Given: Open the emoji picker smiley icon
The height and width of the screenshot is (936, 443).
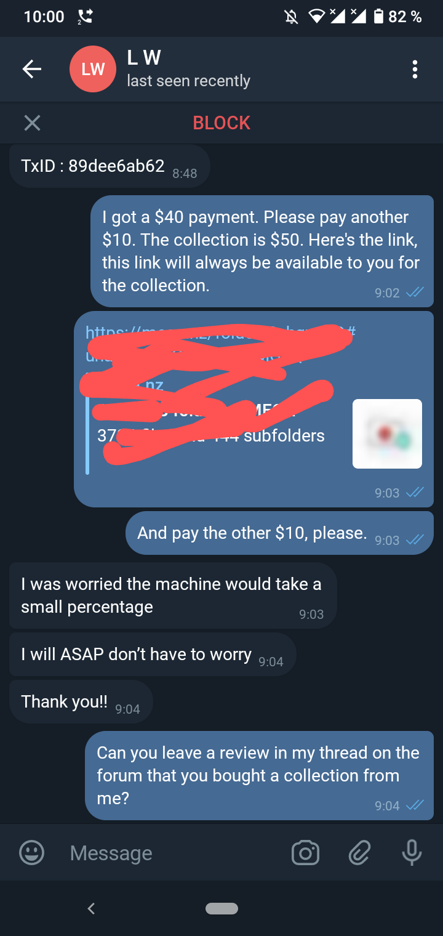Looking at the screenshot, I should (x=32, y=853).
